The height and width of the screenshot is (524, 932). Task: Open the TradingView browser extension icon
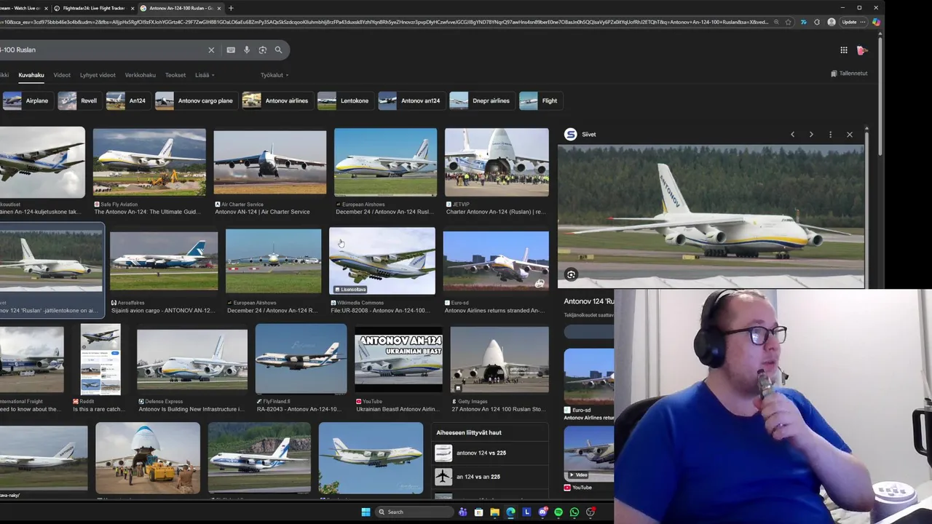[803, 23]
